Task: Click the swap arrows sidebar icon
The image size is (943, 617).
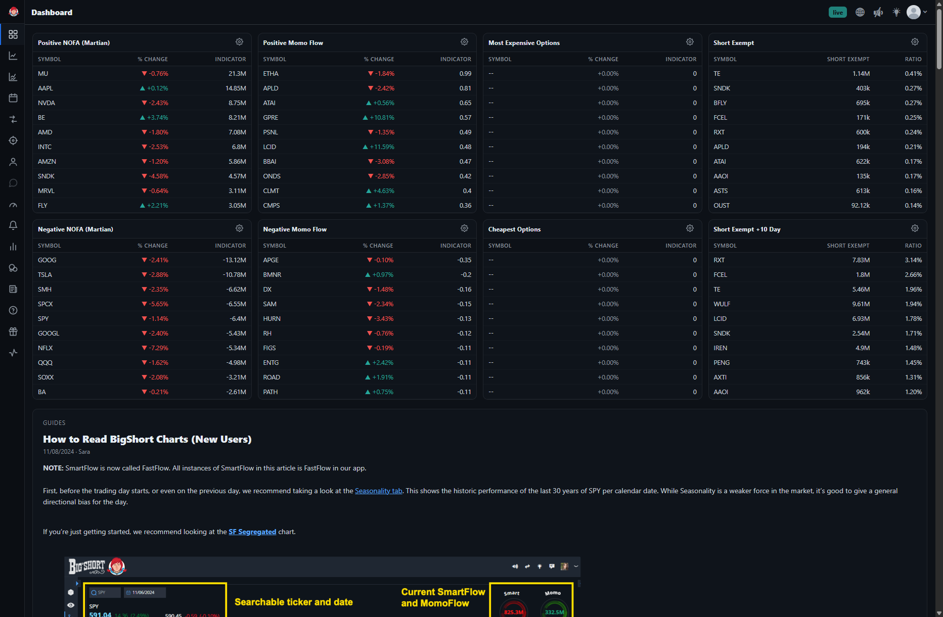Action: [x=13, y=119]
